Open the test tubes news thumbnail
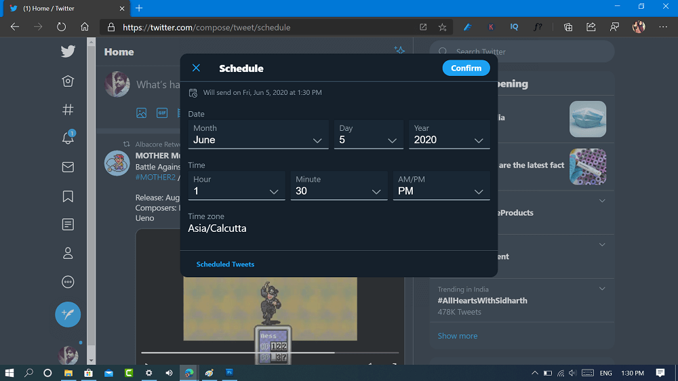This screenshot has width=678, height=381. (x=588, y=167)
